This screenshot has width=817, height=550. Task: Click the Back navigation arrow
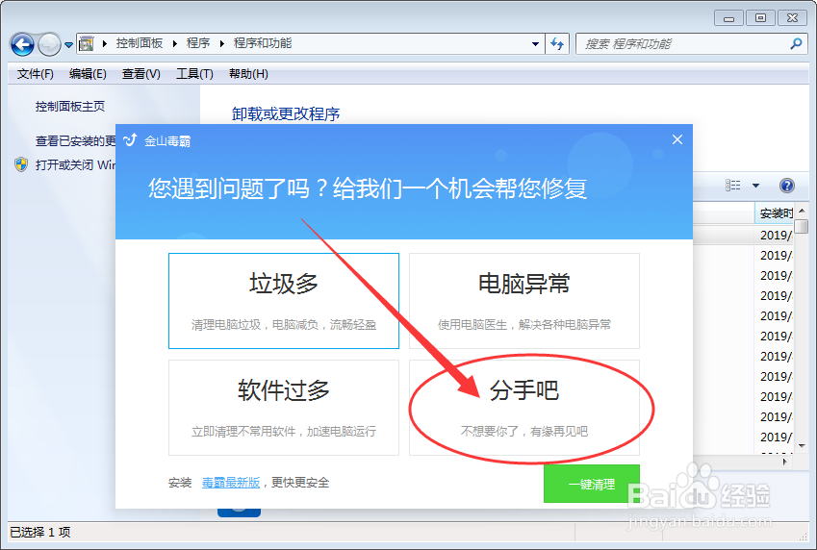tap(22, 45)
